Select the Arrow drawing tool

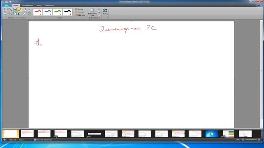(x=10, y=10)
